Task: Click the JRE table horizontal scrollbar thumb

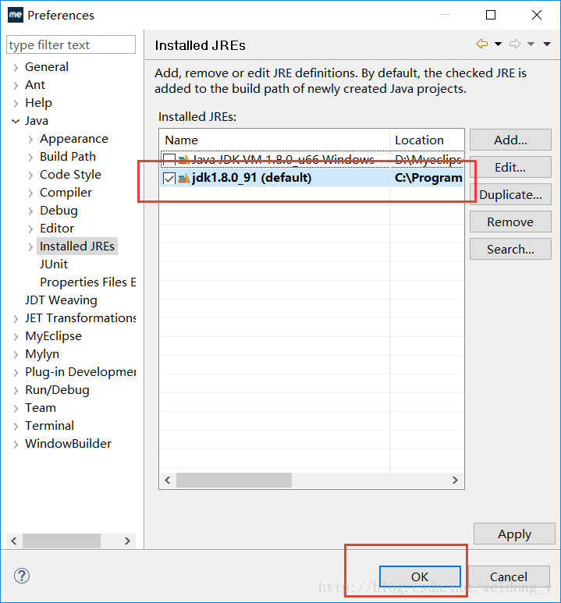Action: click(234, 480)
